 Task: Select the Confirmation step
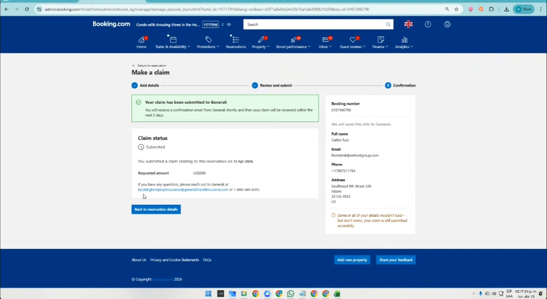(400, 85)
